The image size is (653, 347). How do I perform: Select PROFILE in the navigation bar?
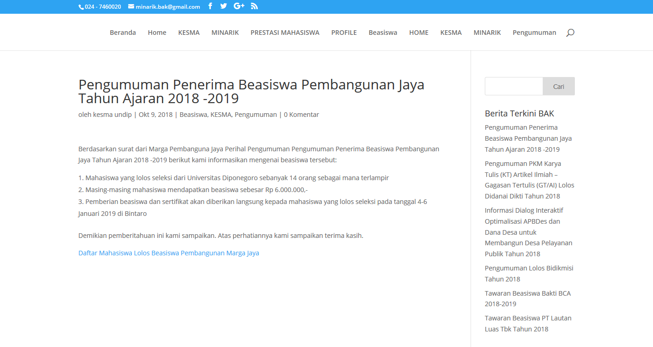(x=344, y=33)
